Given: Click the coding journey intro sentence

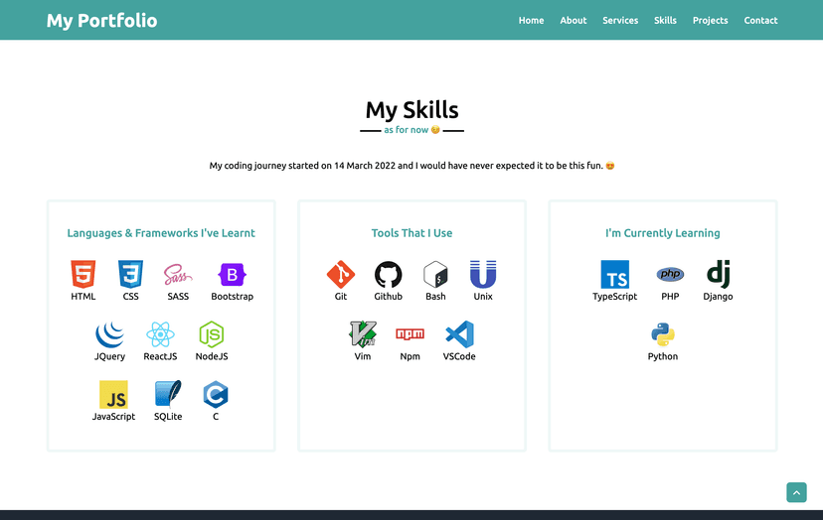Looking at the screenshot, I should coord(412,166).
